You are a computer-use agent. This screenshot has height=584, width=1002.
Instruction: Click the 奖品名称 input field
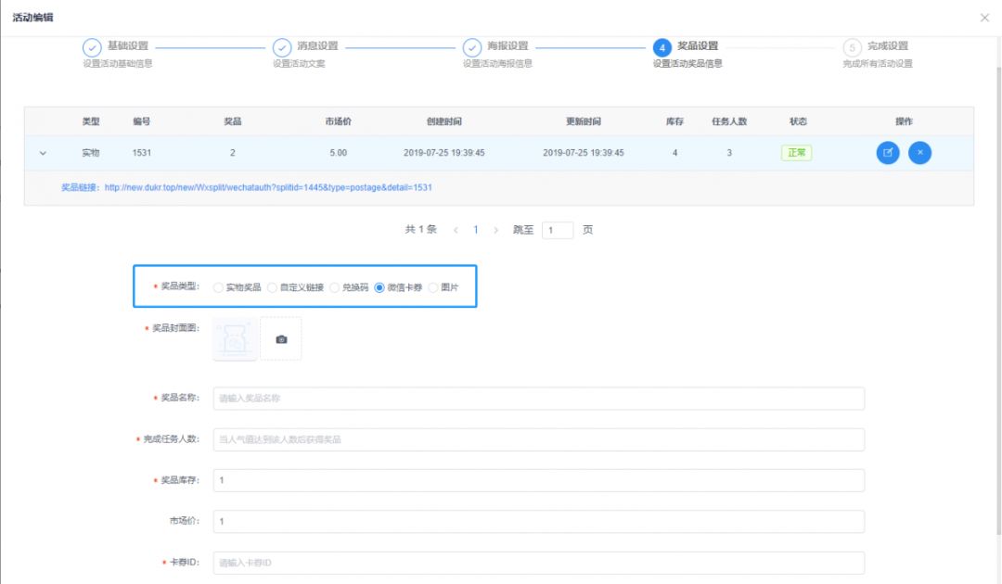pos(538,399)
